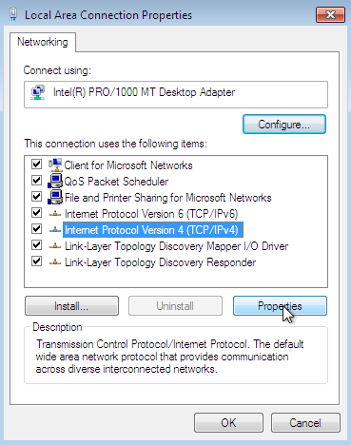Viewport: 351px width, 445px height.
Task: Open Properties for the selected item
Action: [x=280, y=306]
